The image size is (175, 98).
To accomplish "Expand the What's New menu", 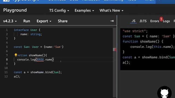I will (111, 10).
